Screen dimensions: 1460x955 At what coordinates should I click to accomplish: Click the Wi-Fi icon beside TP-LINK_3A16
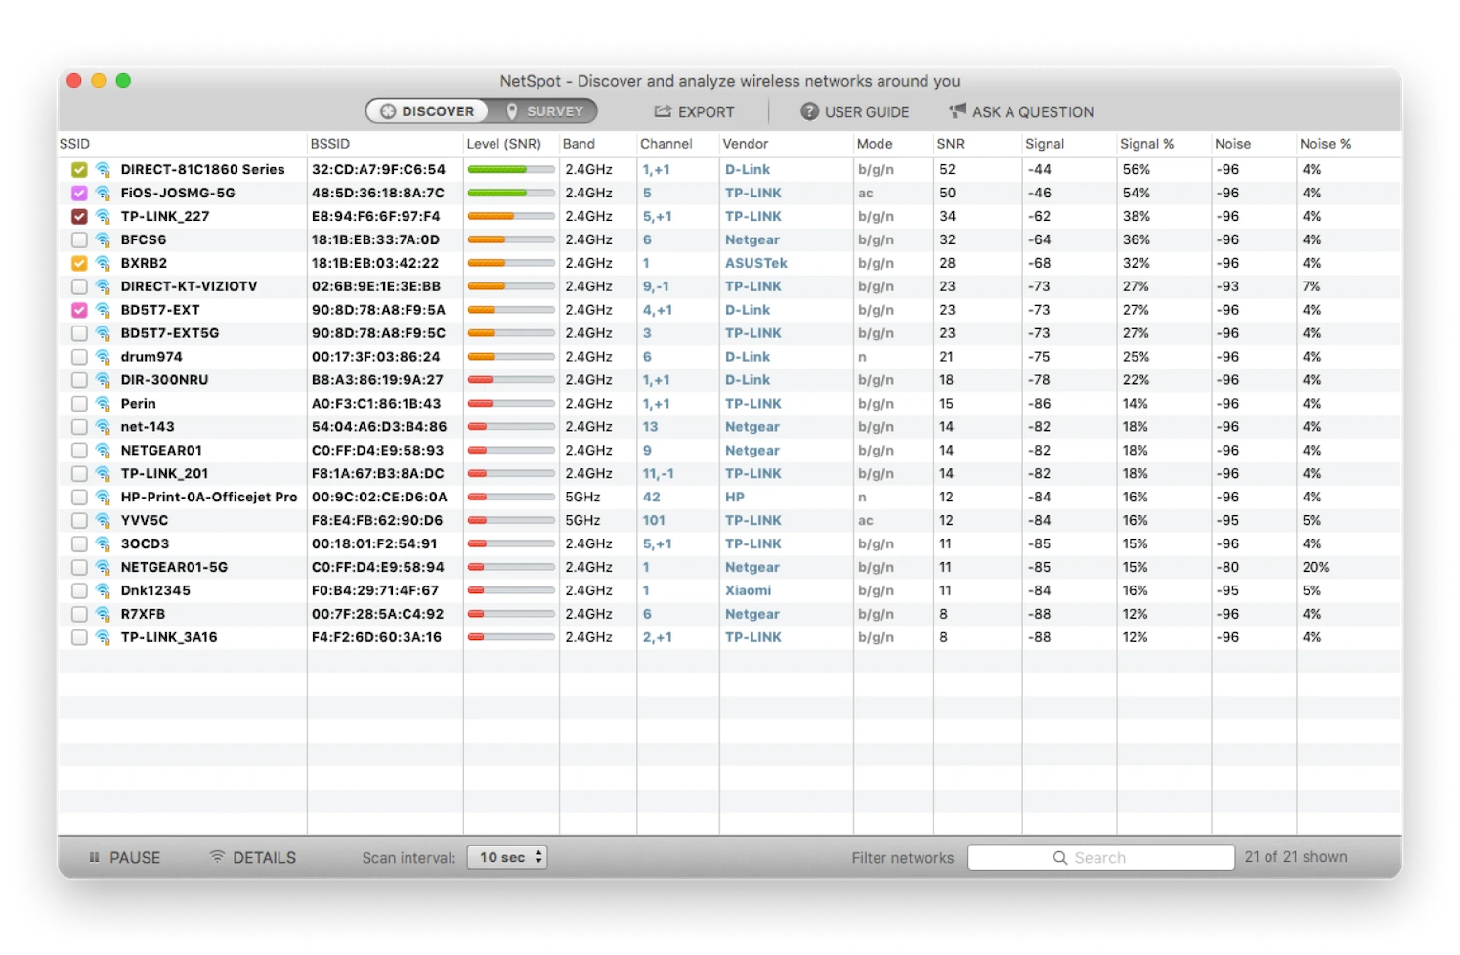(x=103, y=638)
